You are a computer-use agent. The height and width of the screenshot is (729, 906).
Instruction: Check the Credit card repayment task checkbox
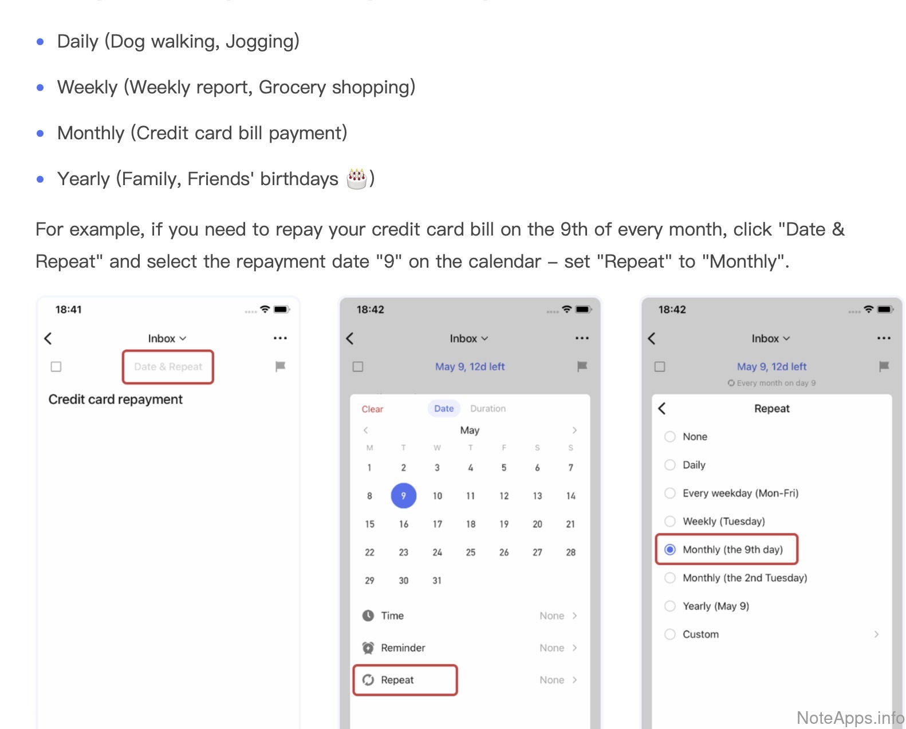pyautogui.click(x=56, y=367)
